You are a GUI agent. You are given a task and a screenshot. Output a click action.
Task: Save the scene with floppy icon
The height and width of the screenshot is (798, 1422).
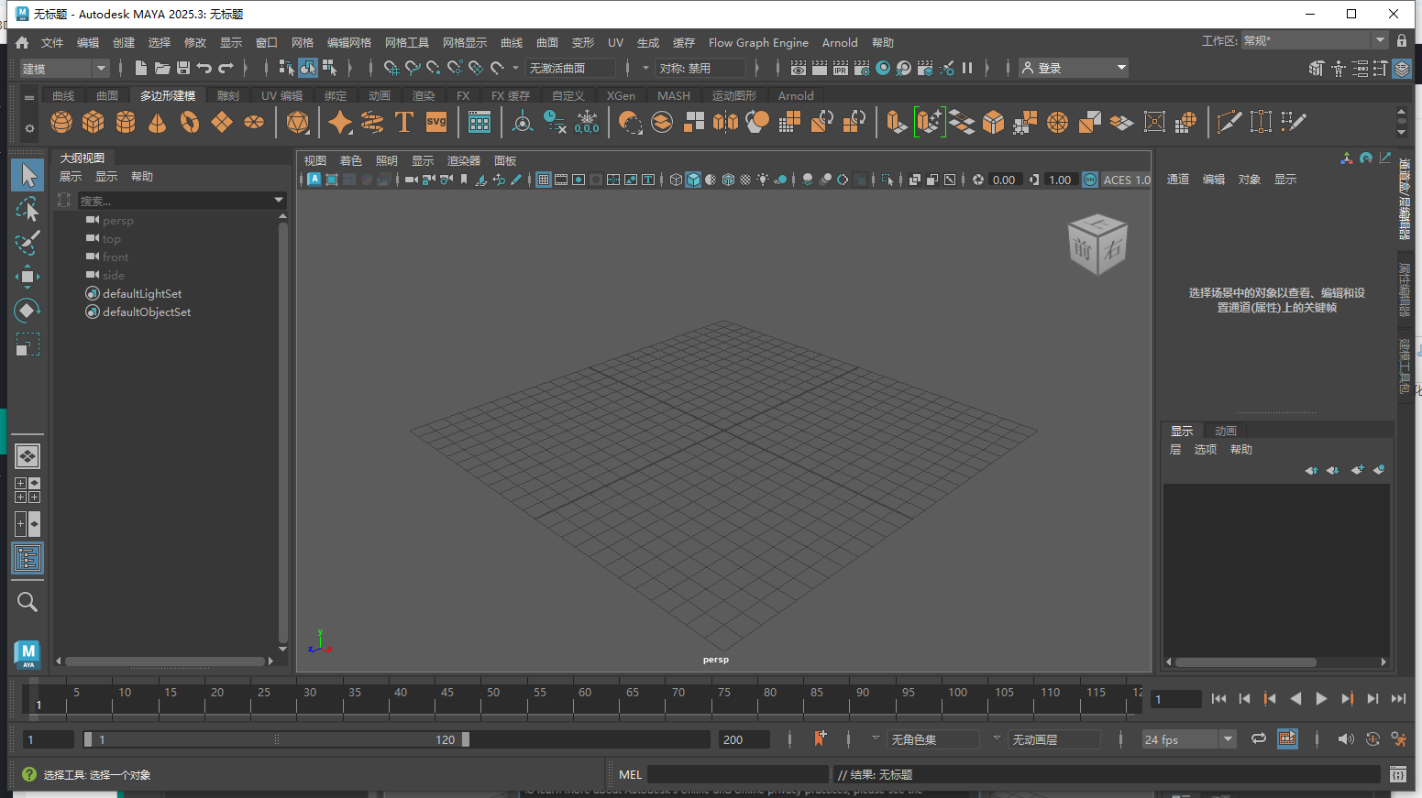183,68
